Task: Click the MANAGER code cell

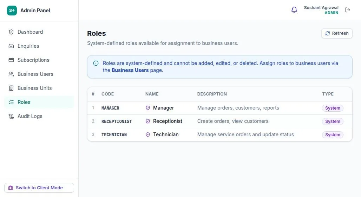Action: click(x=110, y=108)
